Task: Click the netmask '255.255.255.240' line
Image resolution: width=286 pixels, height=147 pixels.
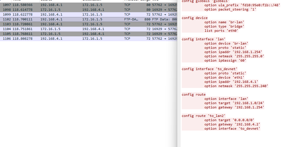Action: (x=236, y=86)
